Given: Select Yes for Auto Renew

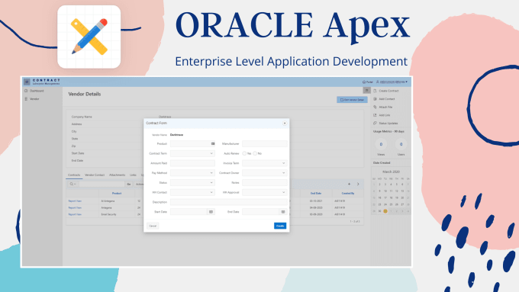Looking at the screenshot, I should pos(244,153).
